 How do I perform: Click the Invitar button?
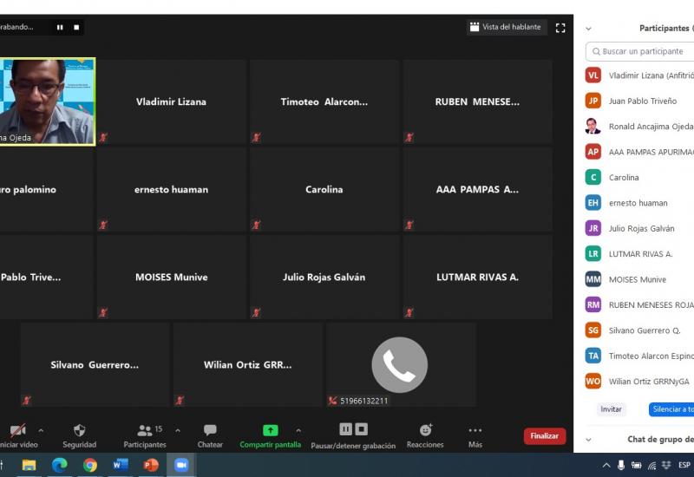(x=611, y=409)
